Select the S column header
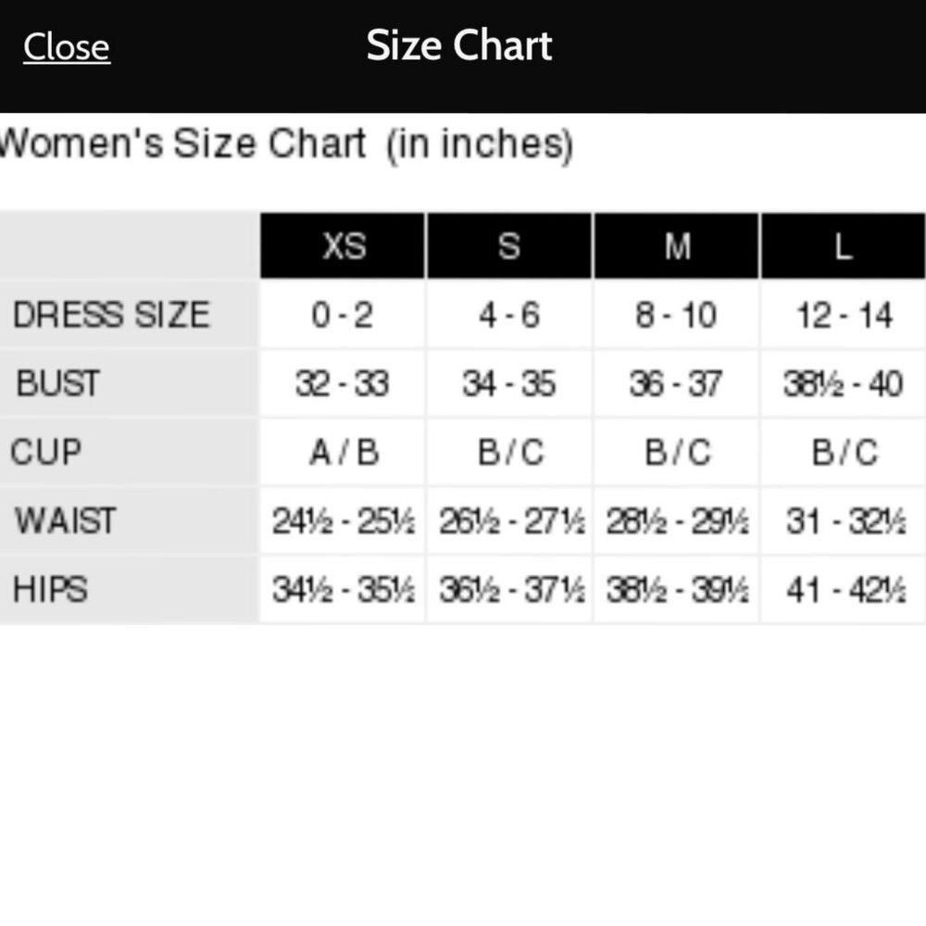Screen dimensions: 926x926 tap(509, 246)
